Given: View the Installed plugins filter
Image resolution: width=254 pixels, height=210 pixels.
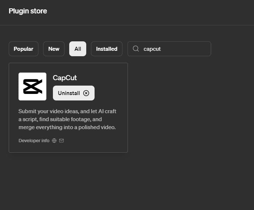Looking at the screenshot, I should (107, 49).
